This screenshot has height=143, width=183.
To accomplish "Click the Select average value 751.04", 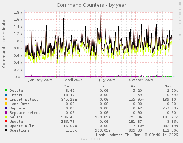I will point(135,117).
